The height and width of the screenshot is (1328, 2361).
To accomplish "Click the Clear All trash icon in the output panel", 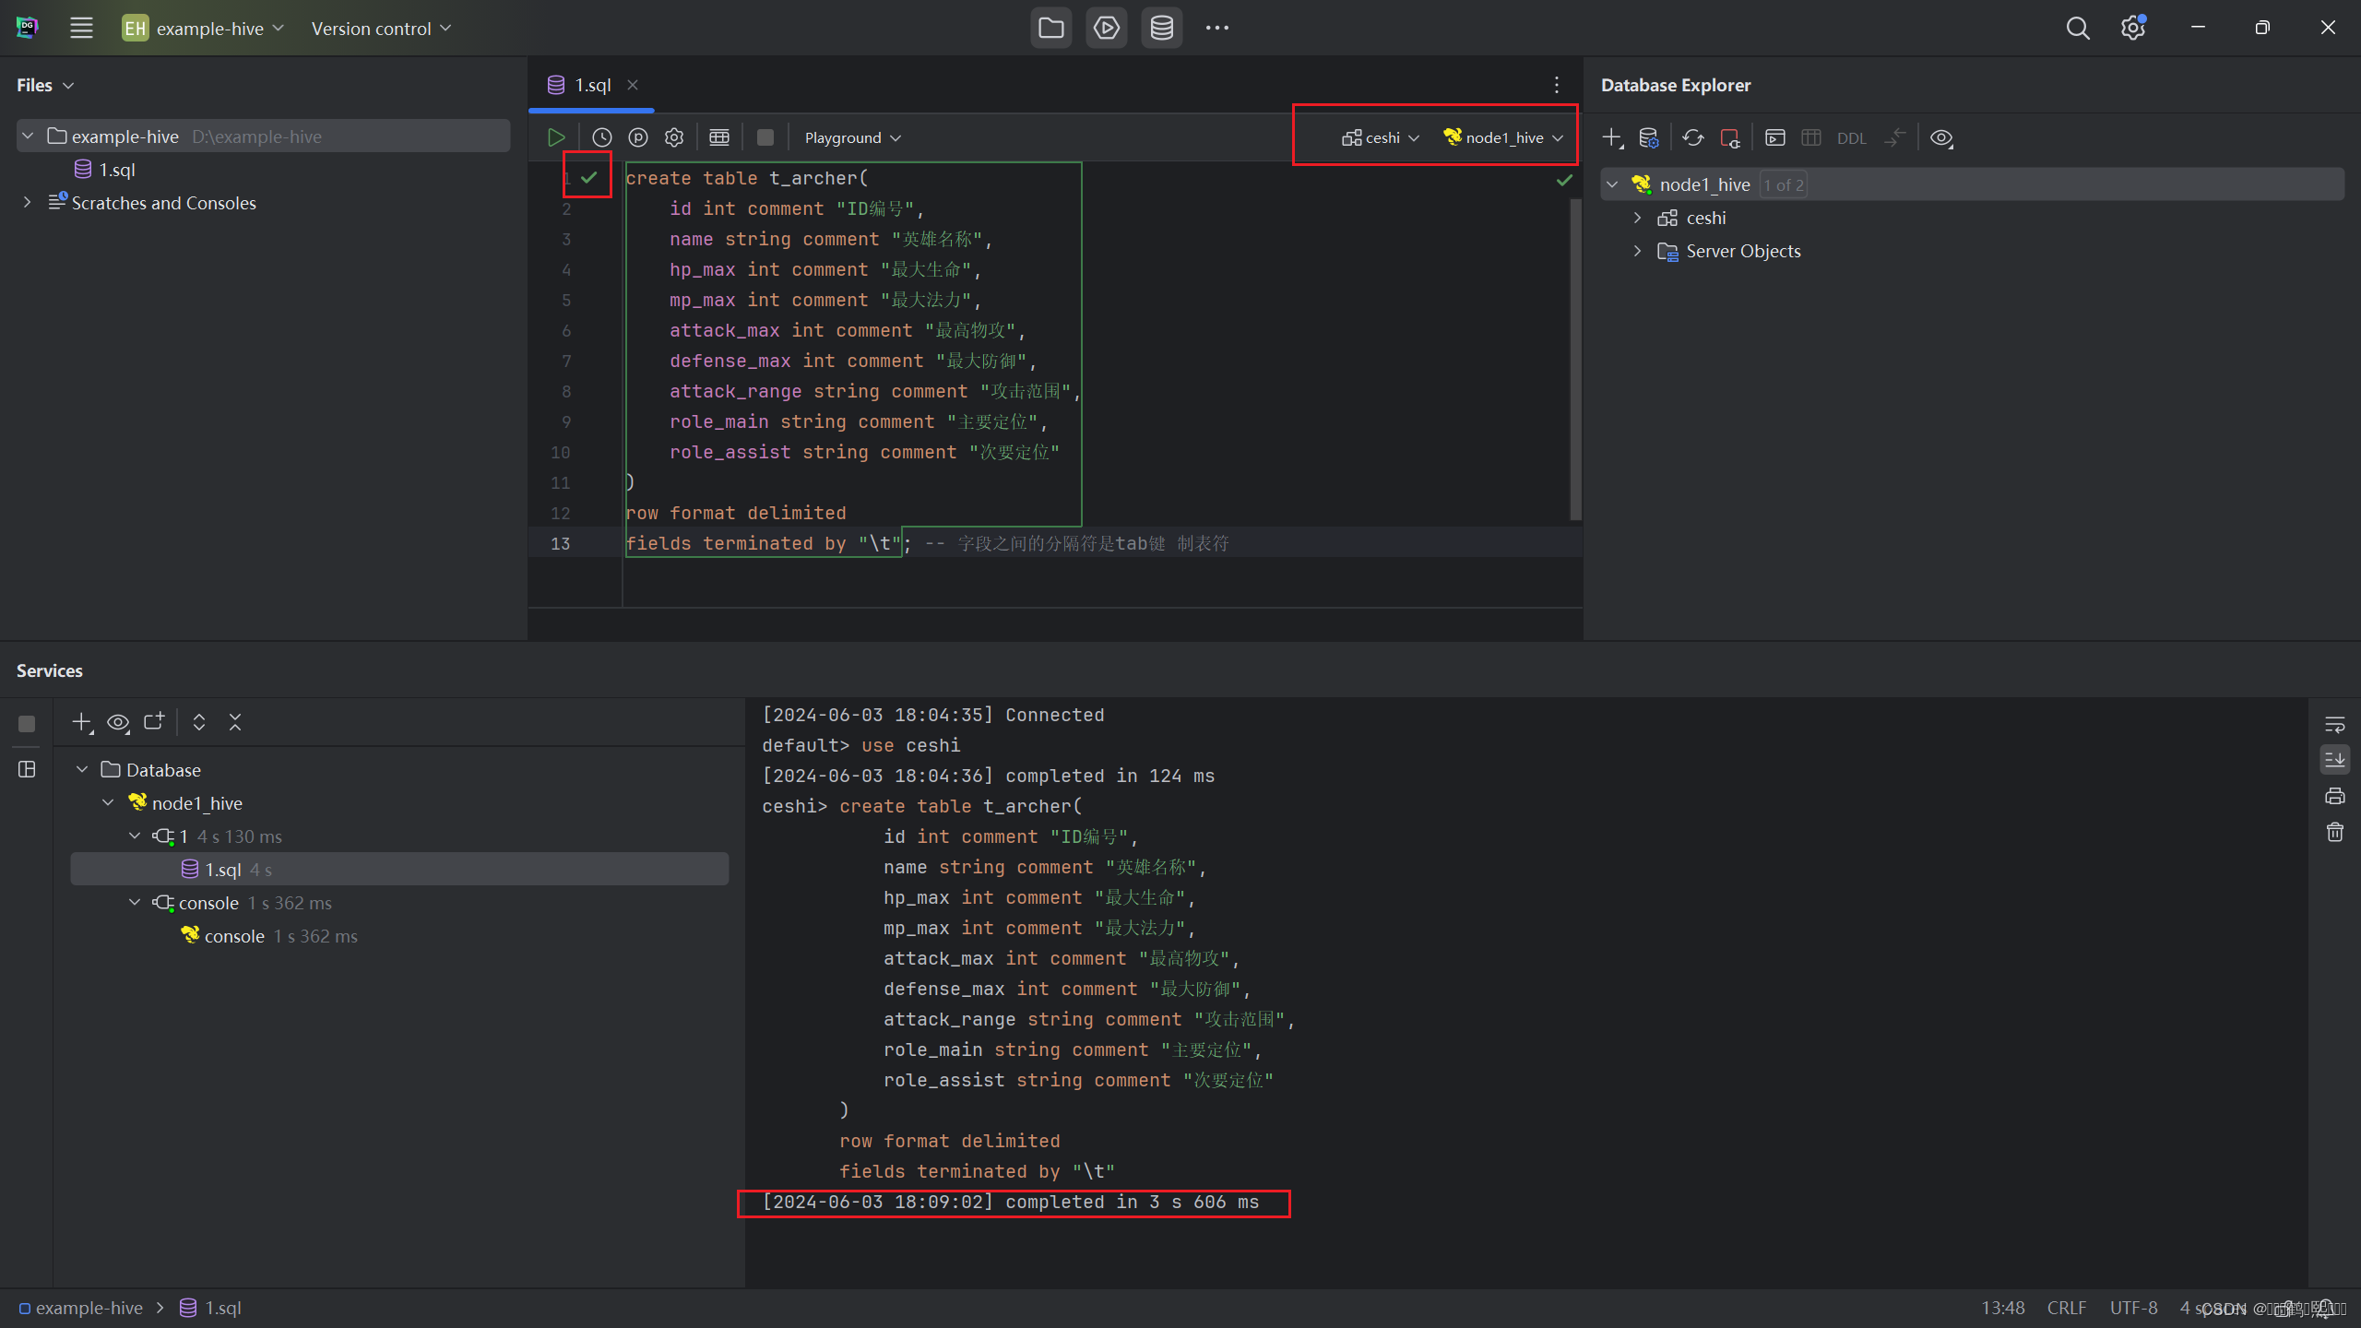I will coord(2334,833).
